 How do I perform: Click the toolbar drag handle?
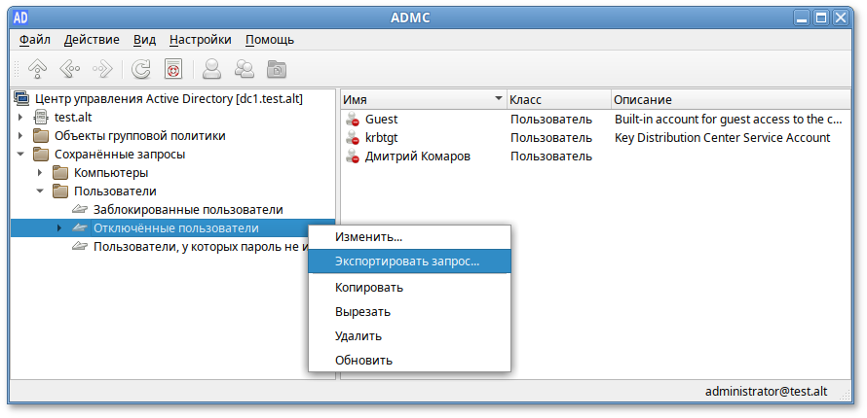[x=17, y=69]
